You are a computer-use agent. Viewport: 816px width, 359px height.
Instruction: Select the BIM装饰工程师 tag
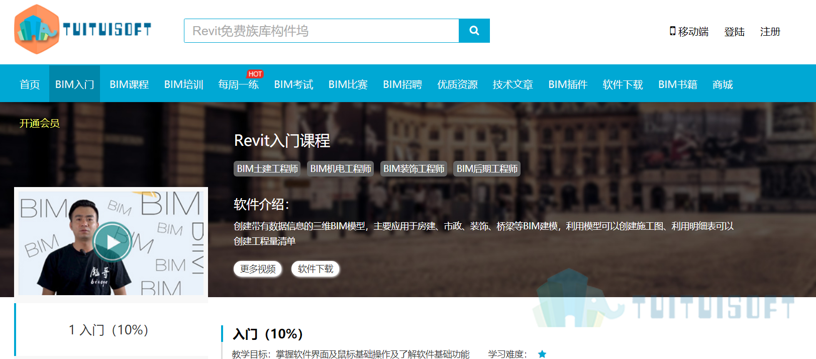pos(414,169)
